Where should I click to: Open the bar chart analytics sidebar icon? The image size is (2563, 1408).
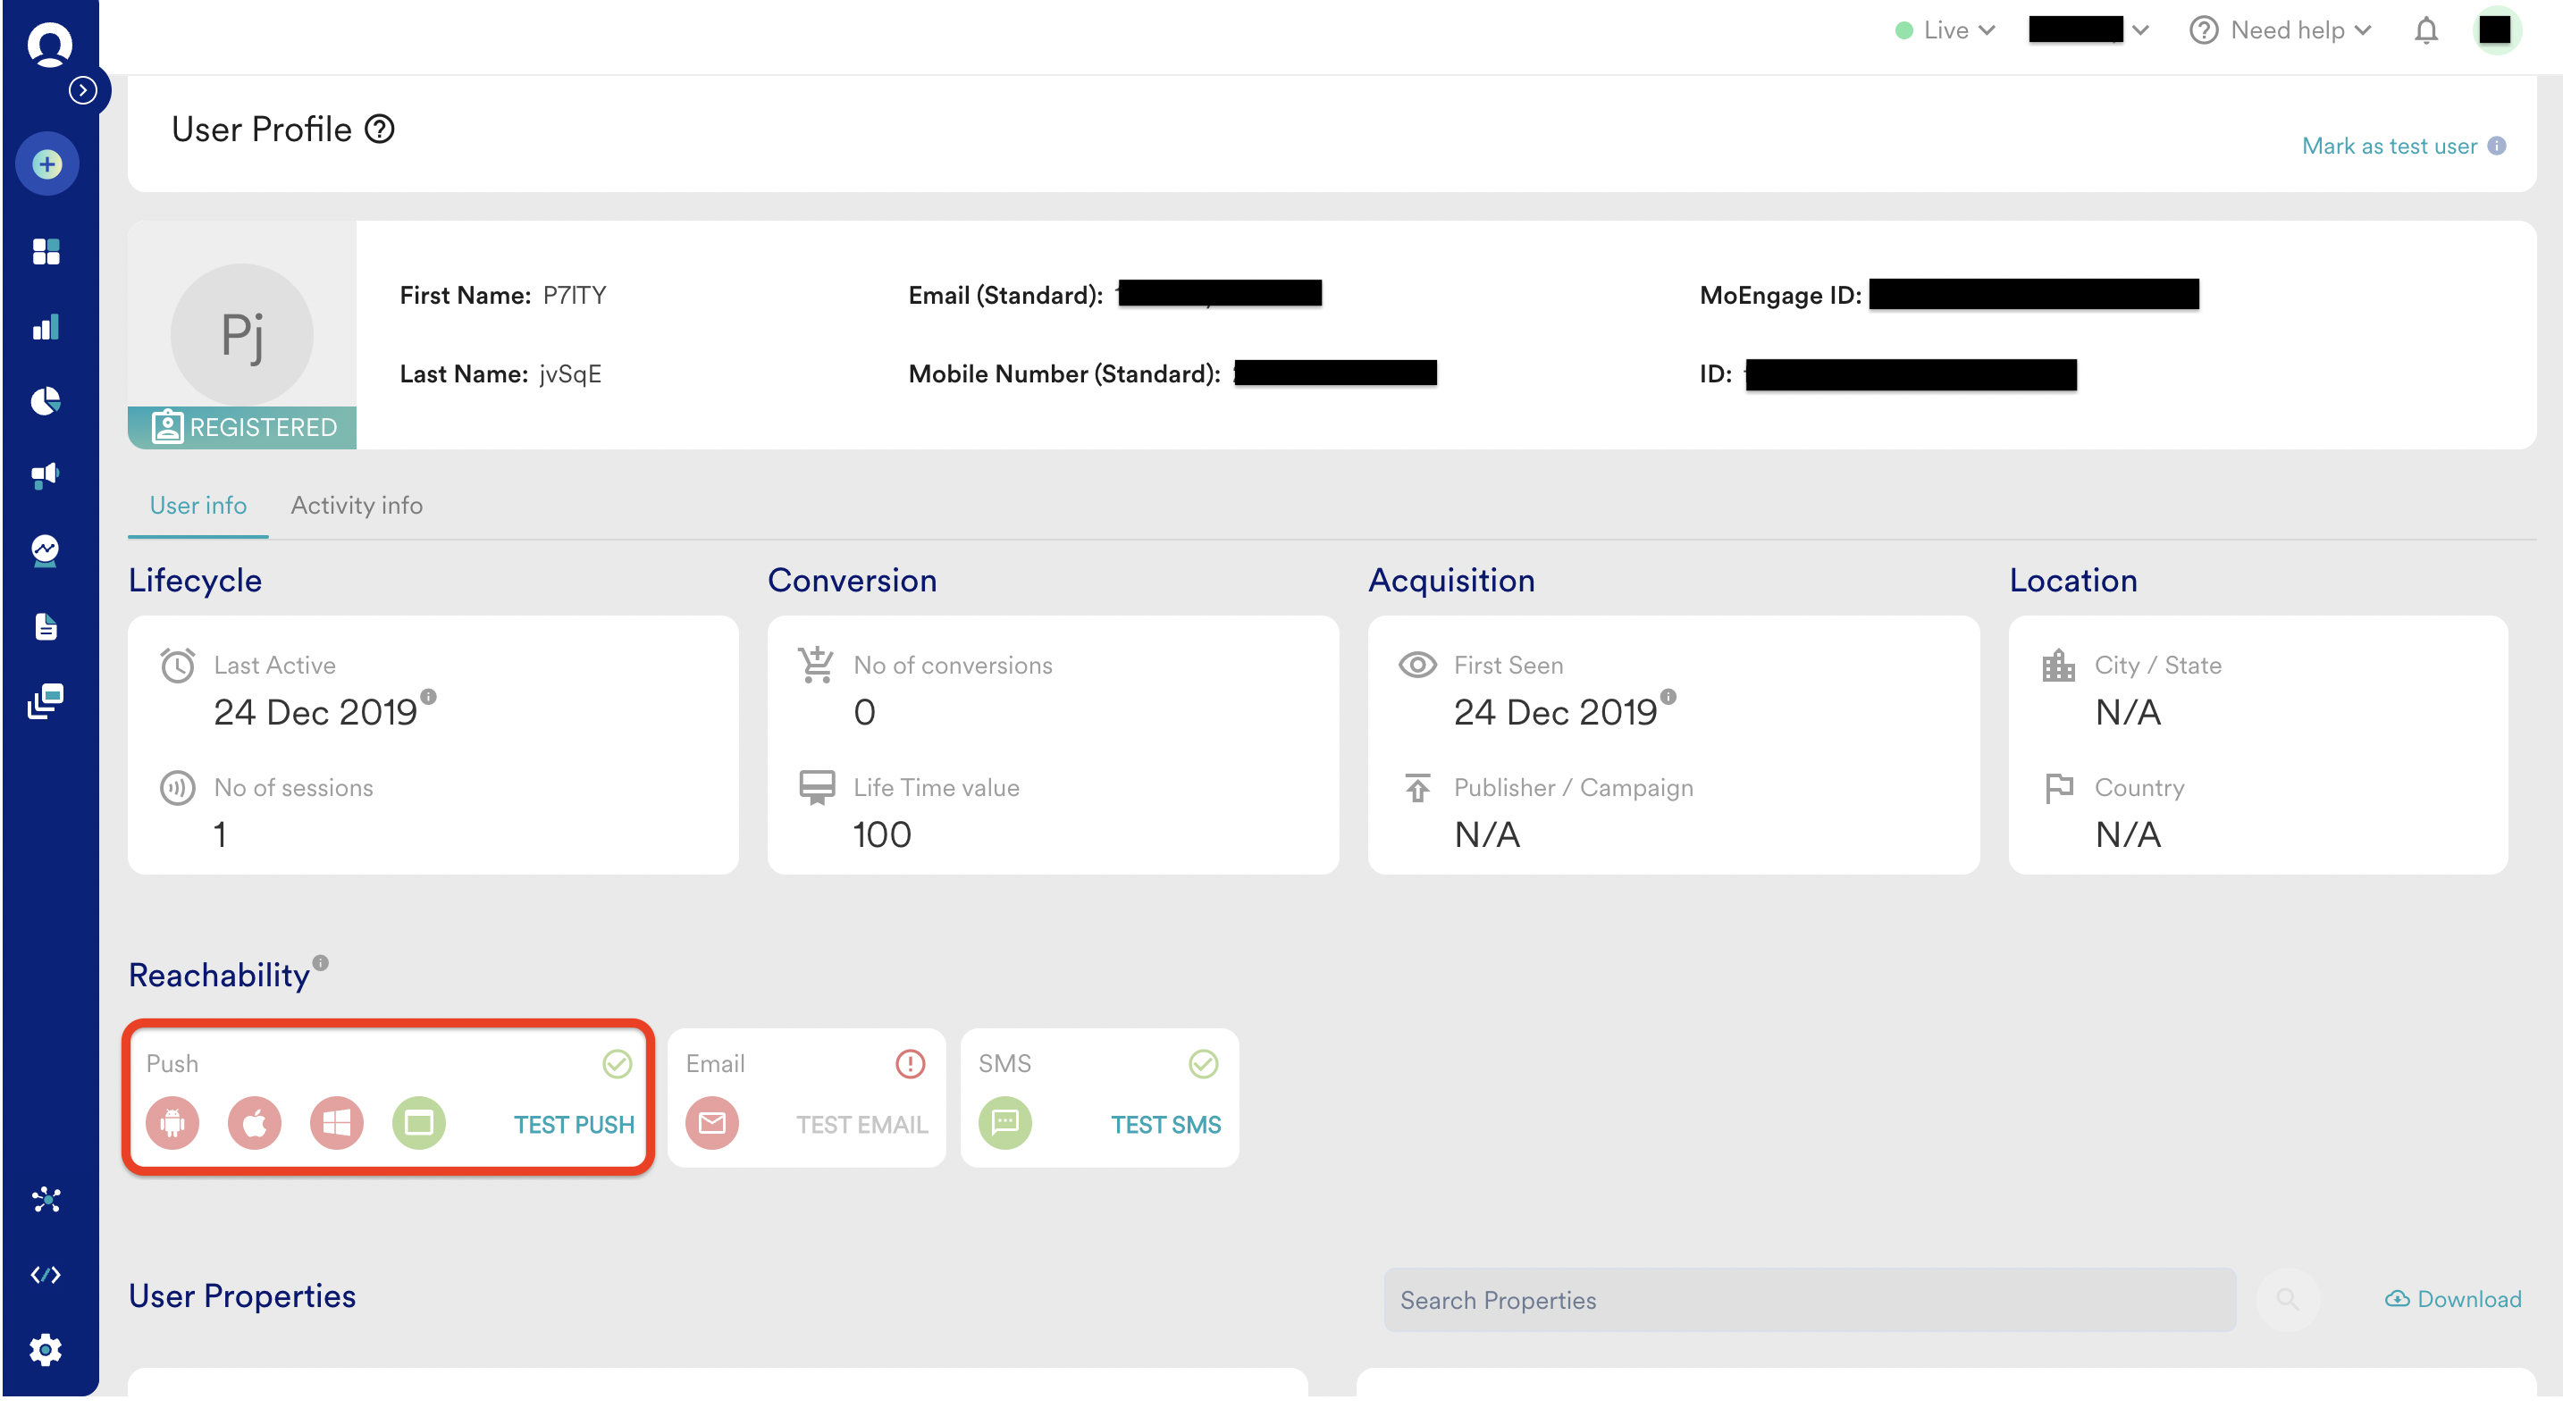point(46,327)
